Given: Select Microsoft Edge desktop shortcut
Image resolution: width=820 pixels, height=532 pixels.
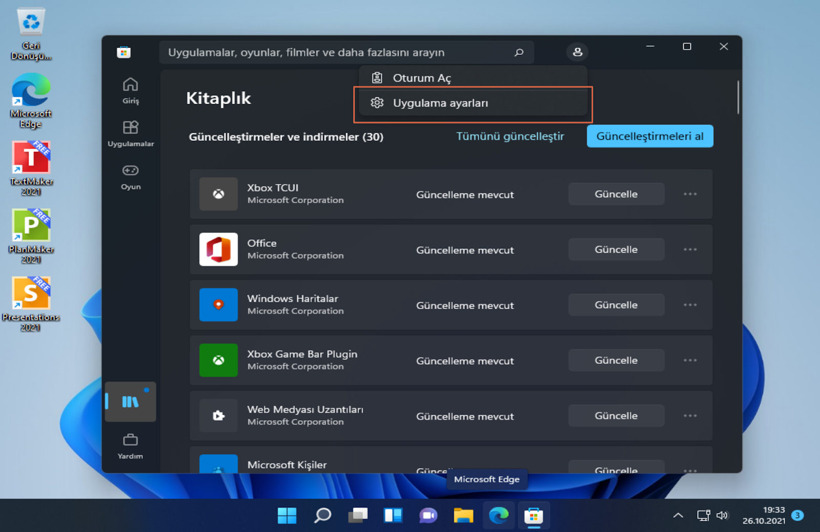Looking at the screenshot, I should (31, 101).
